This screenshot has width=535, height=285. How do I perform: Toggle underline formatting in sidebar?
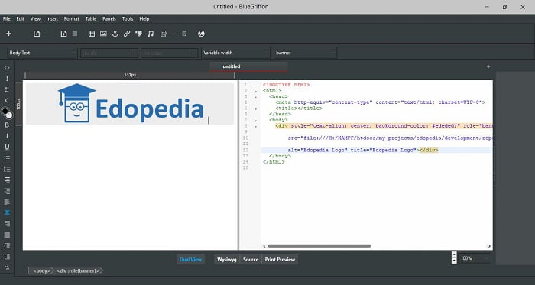[7, 147]
